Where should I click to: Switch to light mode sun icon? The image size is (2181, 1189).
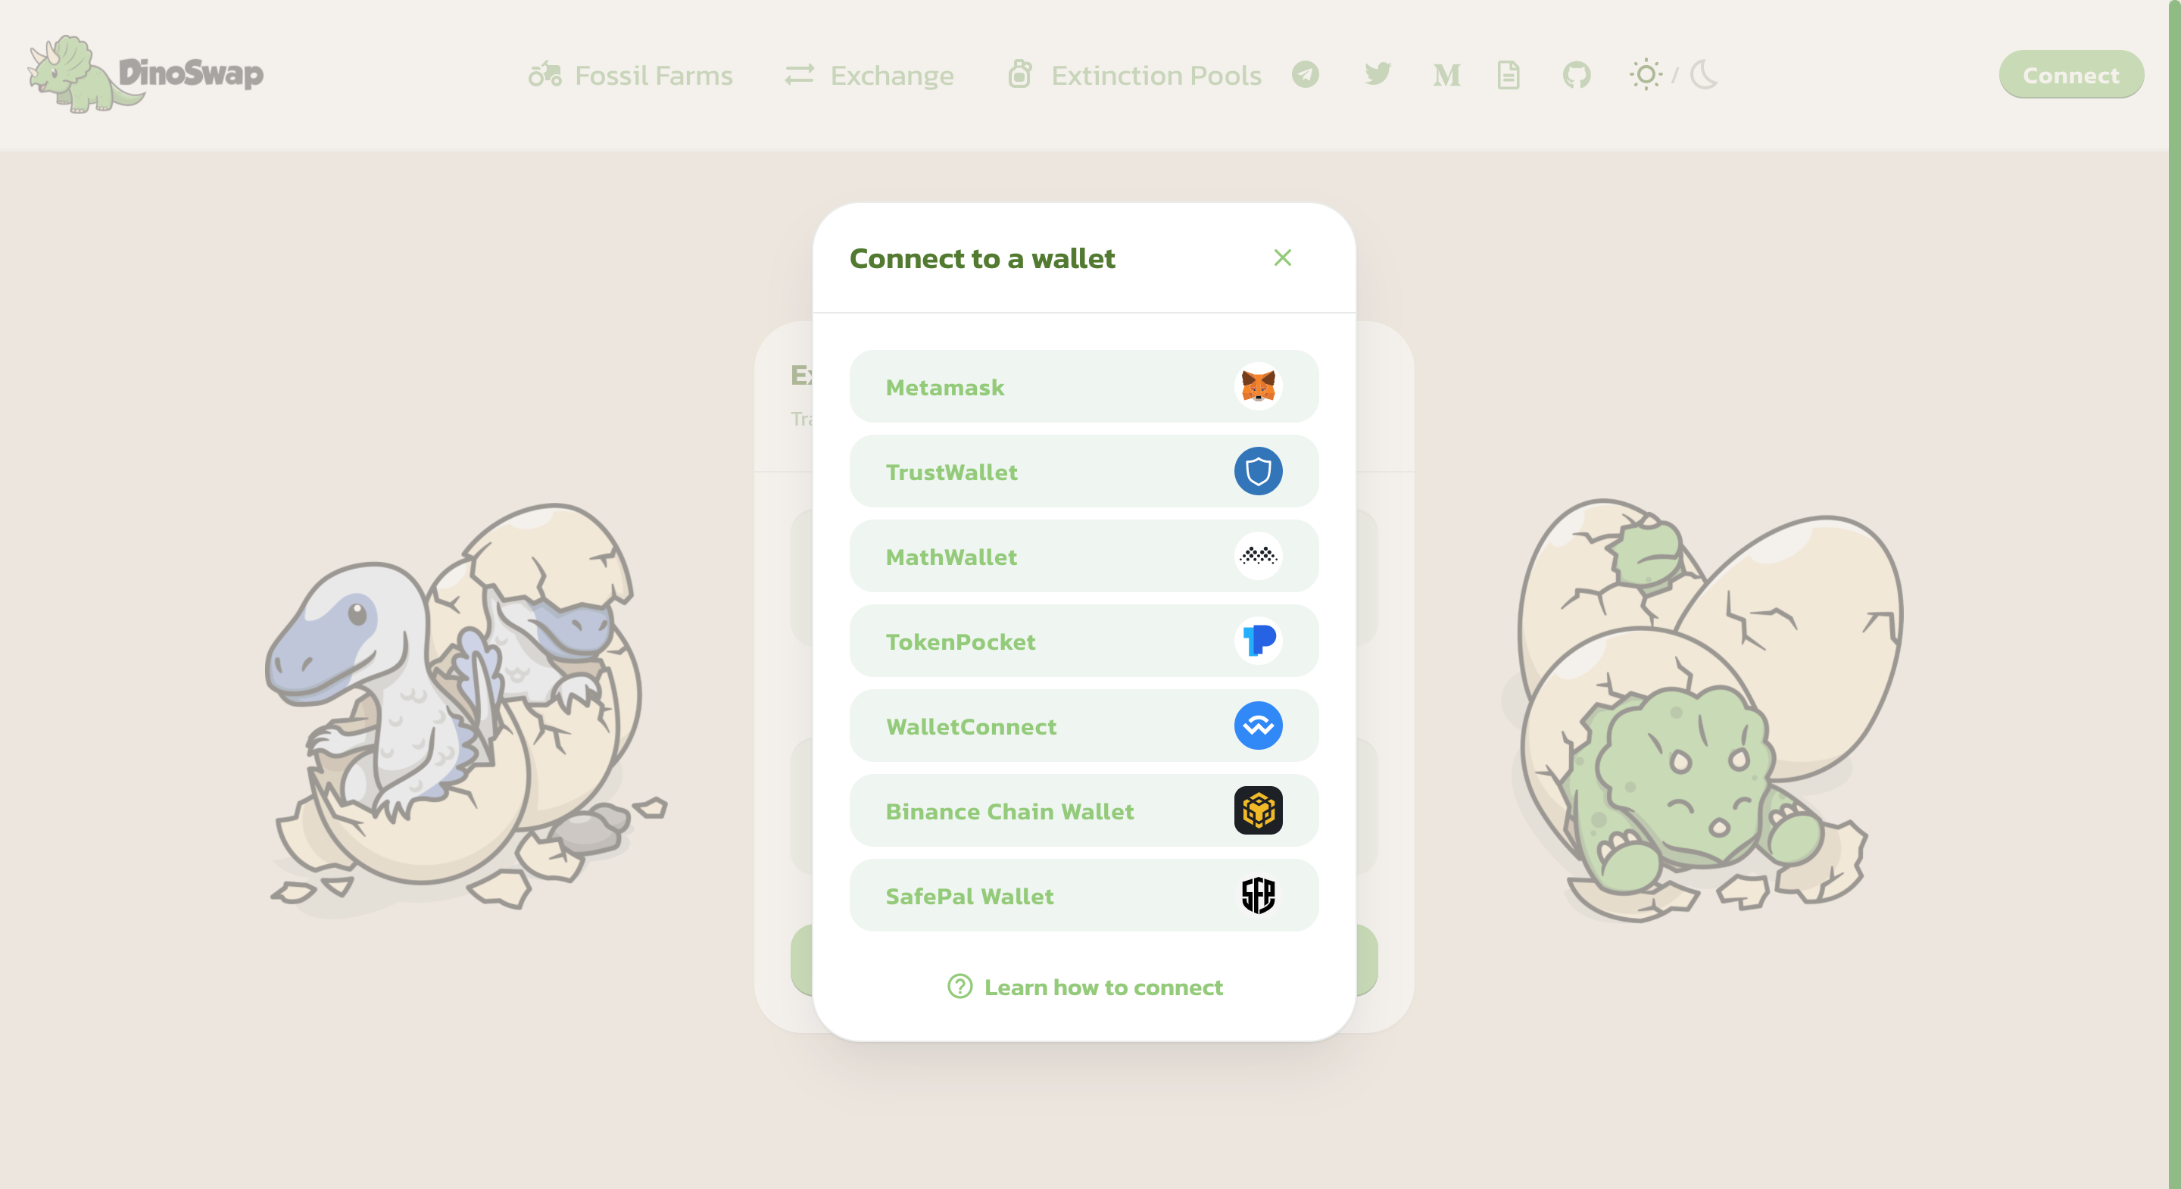point(1645,74)
